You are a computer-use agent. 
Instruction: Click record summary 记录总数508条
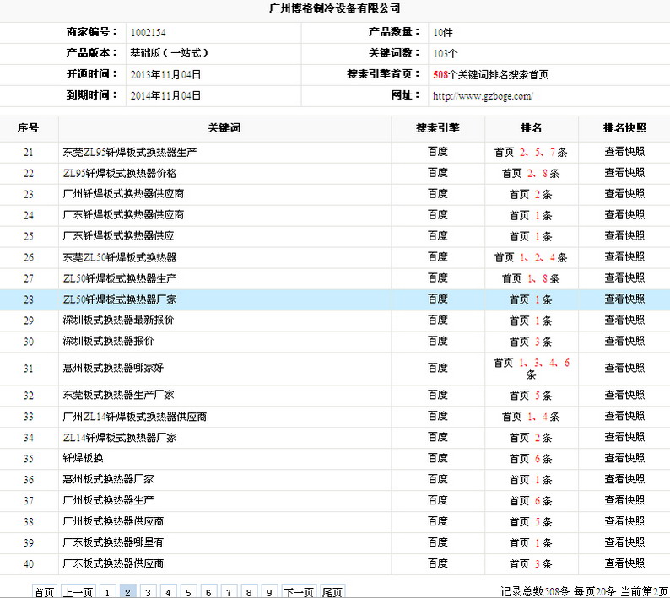click(x=534, y=592)
